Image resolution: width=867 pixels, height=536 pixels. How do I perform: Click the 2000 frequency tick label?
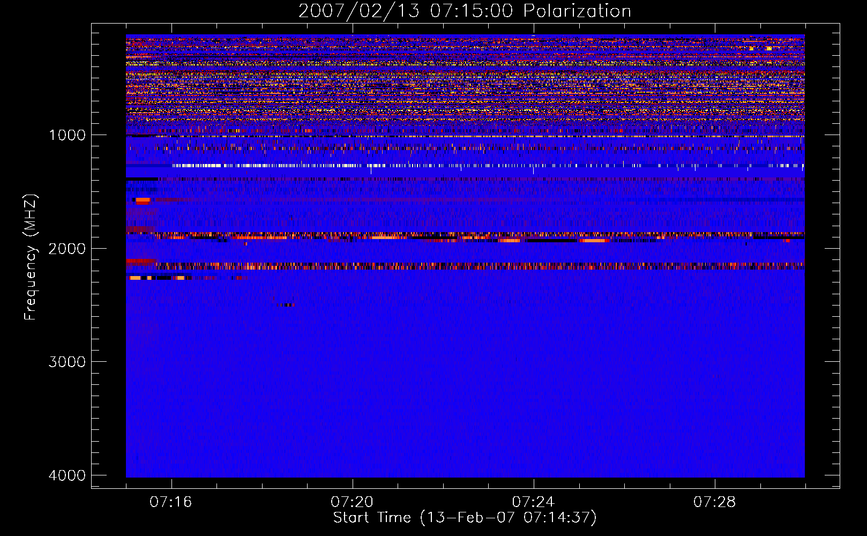coord(68,249)
